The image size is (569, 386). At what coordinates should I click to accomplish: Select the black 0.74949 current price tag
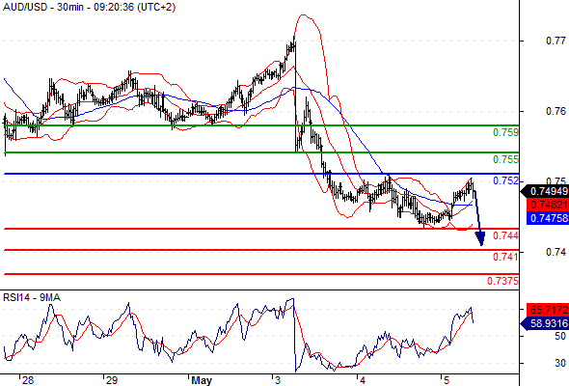pyautogui.click(x=545, y=191)
